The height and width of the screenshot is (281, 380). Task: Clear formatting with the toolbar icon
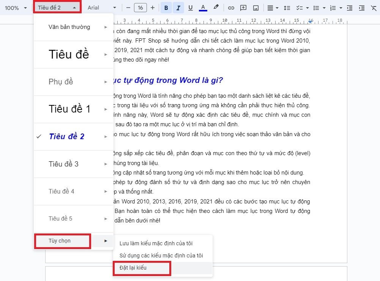coord(374,8)
